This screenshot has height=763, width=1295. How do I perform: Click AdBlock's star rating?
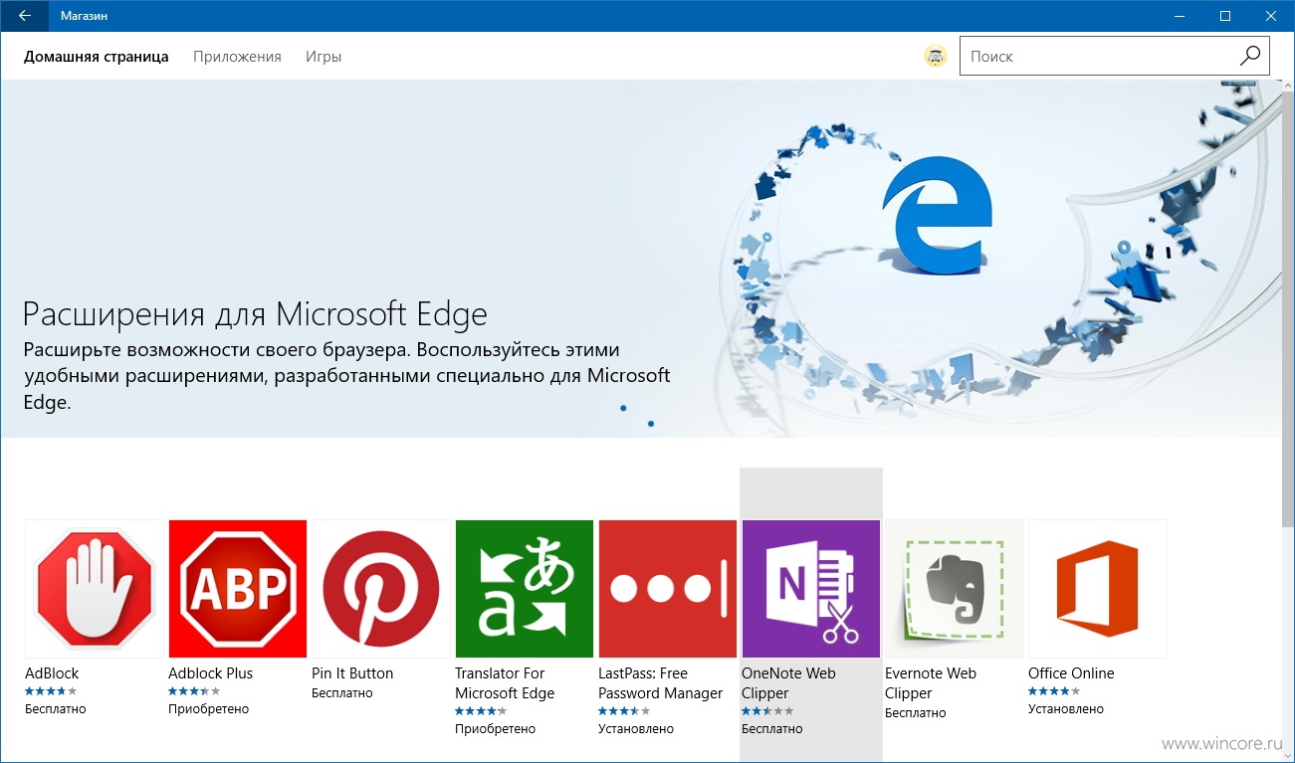tap(51, 691)
